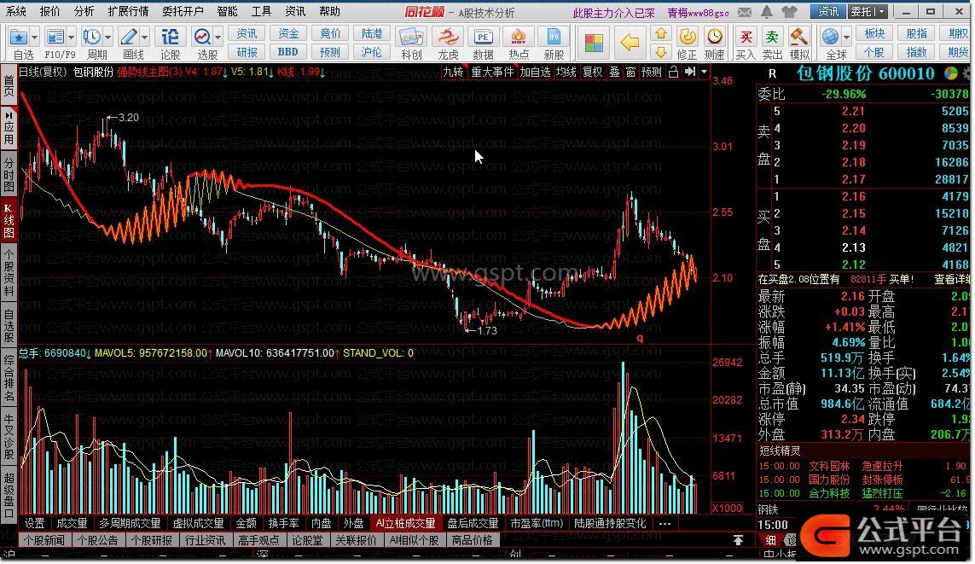Open the 自选 favorites star icon
The height and width of the screenshot is (564, 975).
[x=20, y=38]
